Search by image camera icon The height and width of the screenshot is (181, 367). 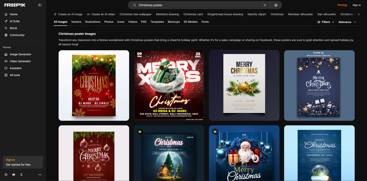point(276,5)
